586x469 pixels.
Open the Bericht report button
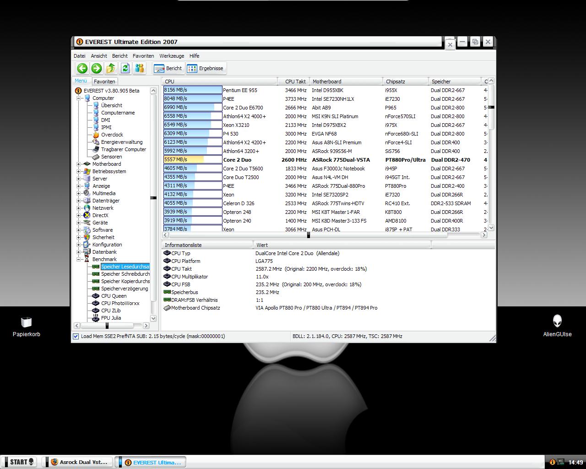[x=168, y=68]
